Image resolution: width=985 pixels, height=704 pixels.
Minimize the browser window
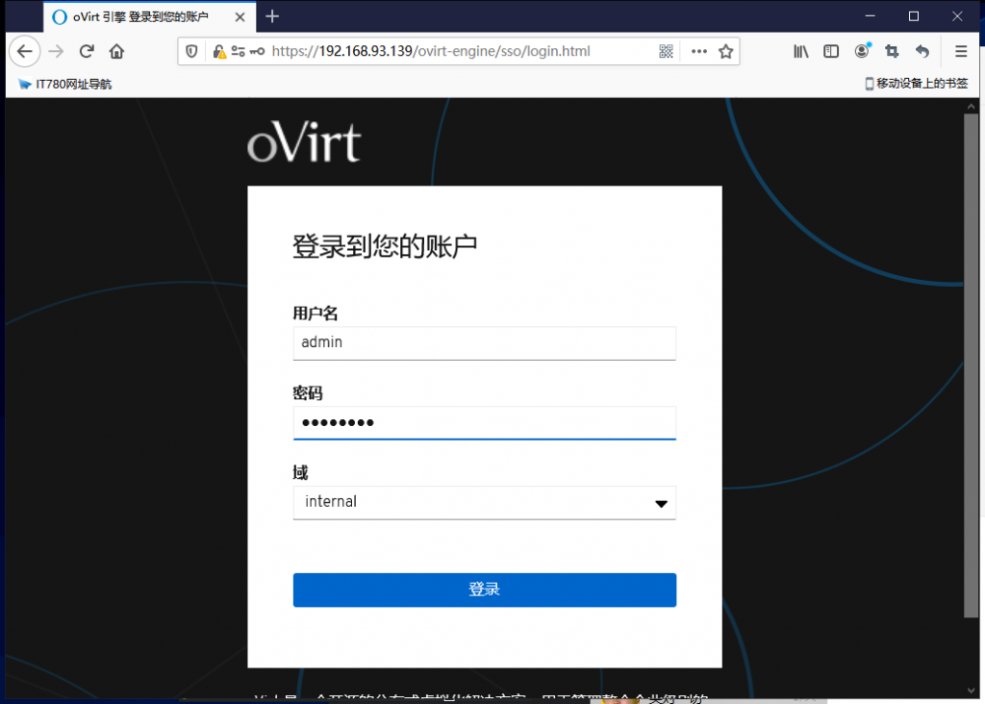tap(870, 16)
